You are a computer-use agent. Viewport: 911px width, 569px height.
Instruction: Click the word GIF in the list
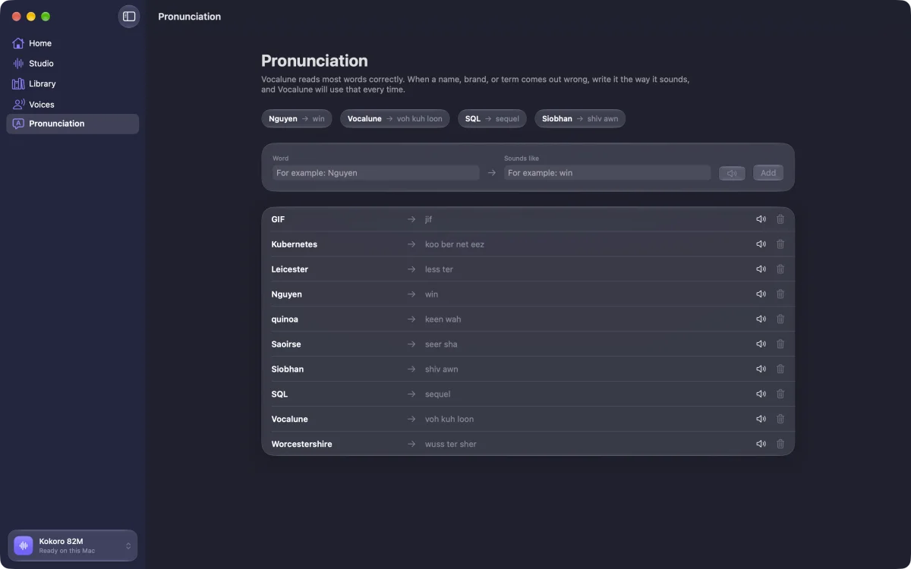(278, 219)
